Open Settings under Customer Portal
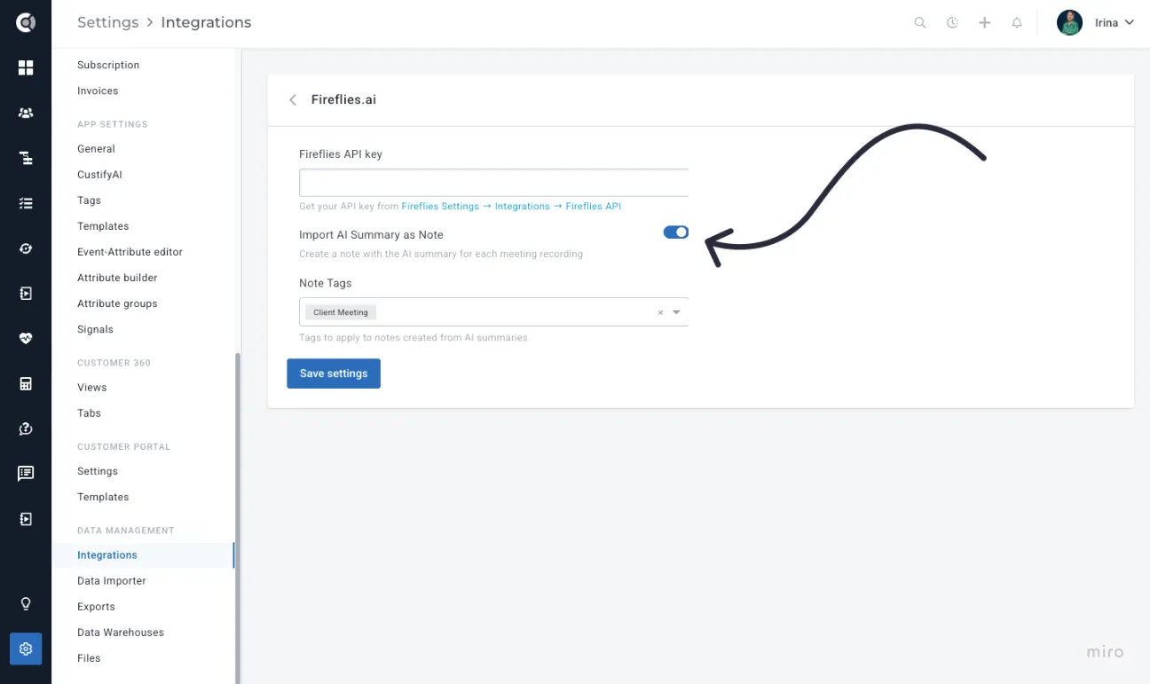This screenshot has width=1150, height=684. (x=98, y=471)
